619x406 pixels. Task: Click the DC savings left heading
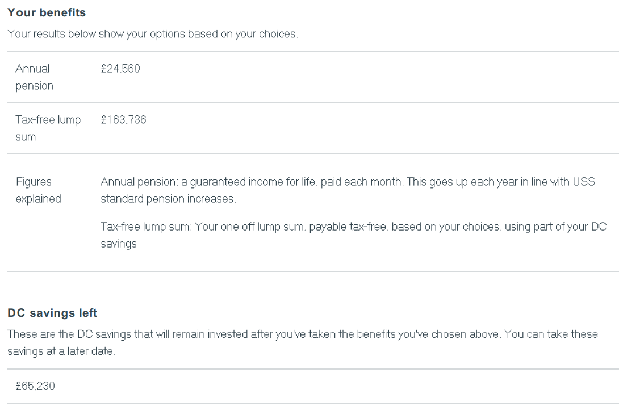(52, 313)
